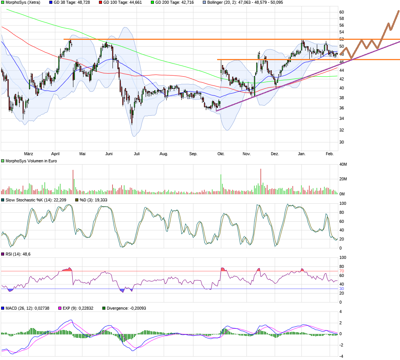The width and height of the screenshot is (400, 360).
Task: Click the MorphoSys (Xetra) legend icon
Action: [2, 3]
